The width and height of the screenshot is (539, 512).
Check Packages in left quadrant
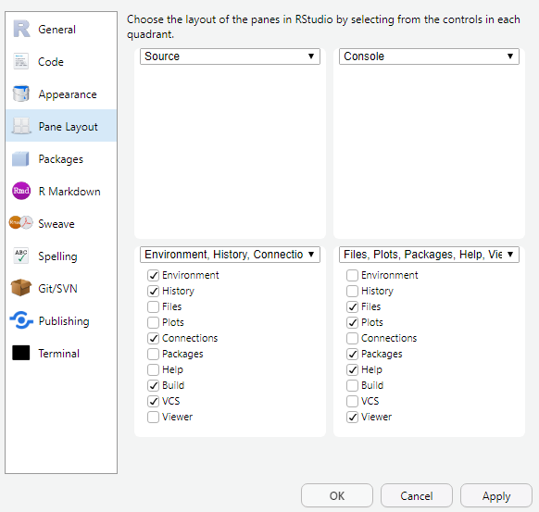(x=154, y=355)
